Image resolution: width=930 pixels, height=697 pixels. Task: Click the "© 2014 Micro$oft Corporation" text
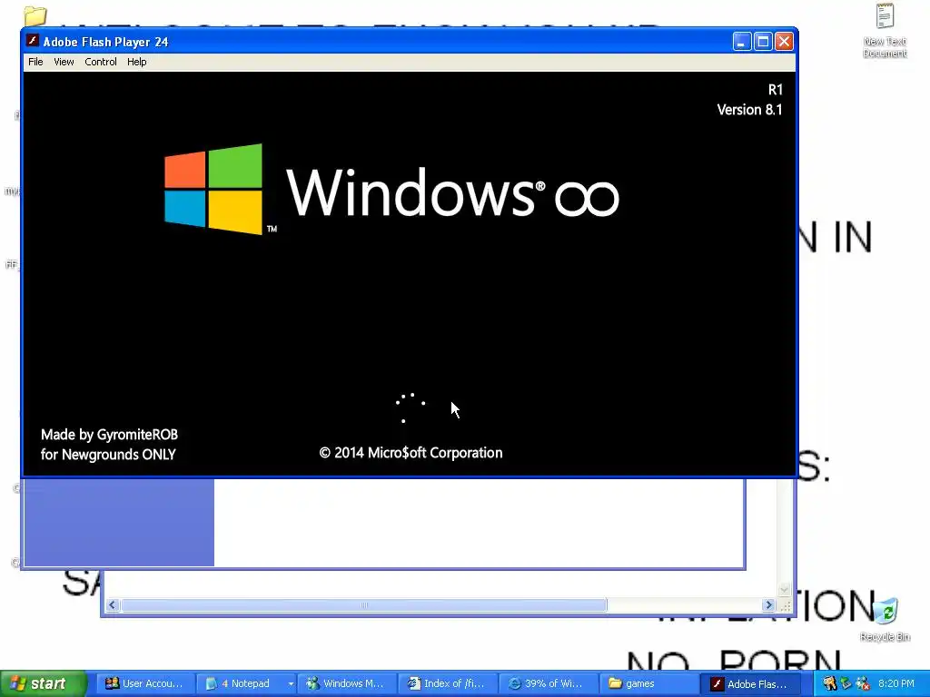click(411, 453)
